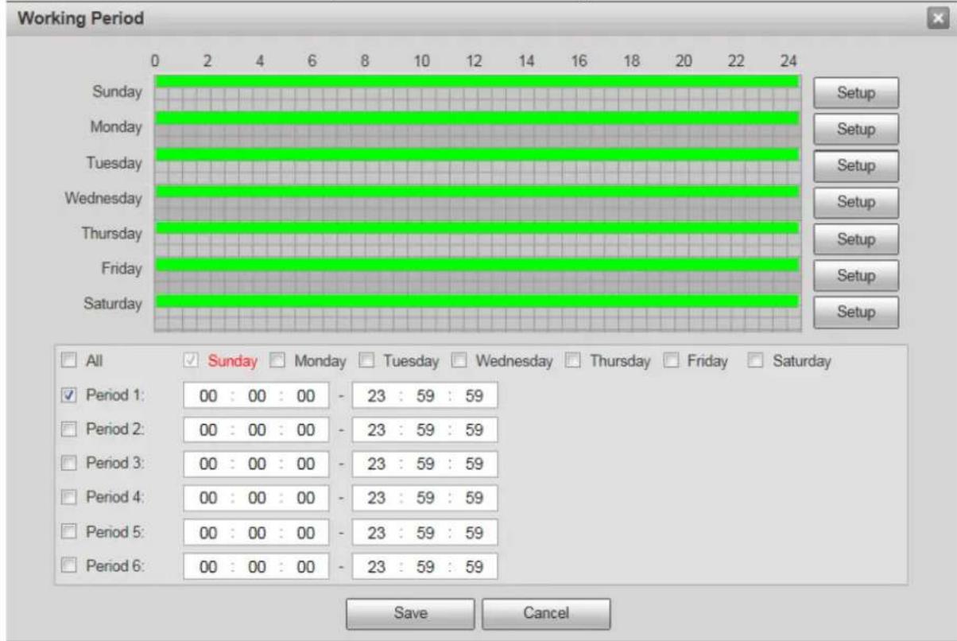Click Period 1 end time field
Image resolution: width=957 pixels, height=641 pixels.
424,396
